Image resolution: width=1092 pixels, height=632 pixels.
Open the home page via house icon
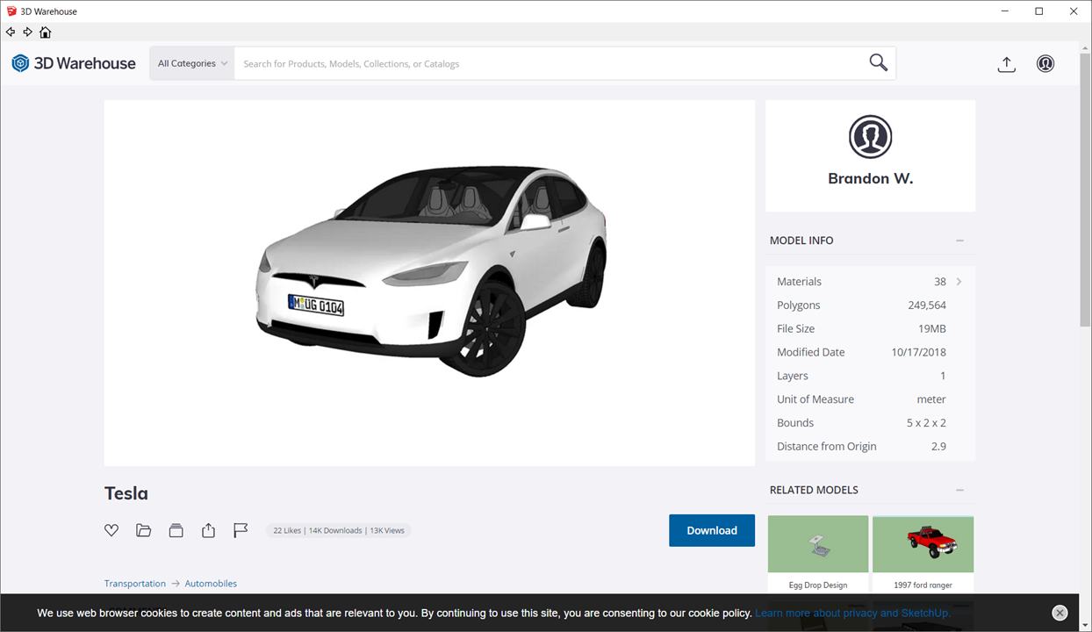coord(46,32)
